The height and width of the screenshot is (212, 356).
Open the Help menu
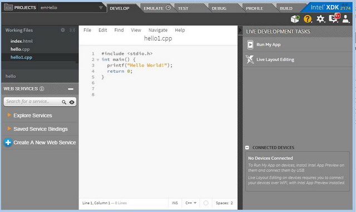[x=180, y=30]
